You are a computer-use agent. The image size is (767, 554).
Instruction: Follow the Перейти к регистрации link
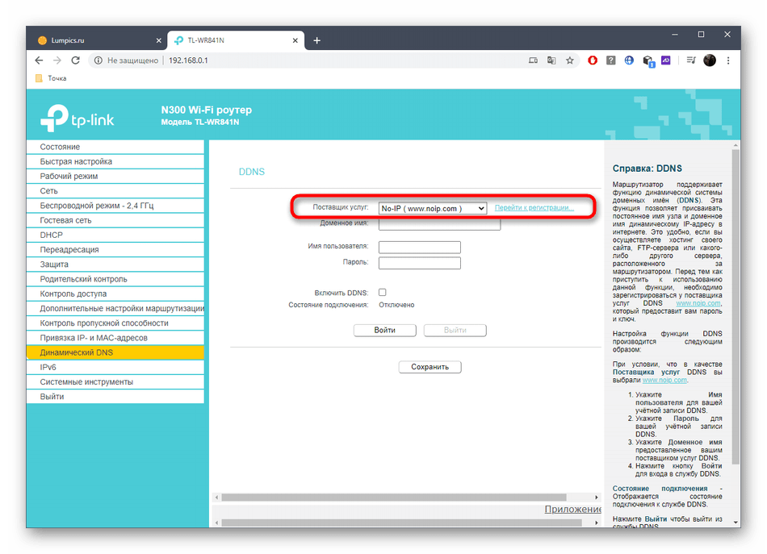click(534, 208)
